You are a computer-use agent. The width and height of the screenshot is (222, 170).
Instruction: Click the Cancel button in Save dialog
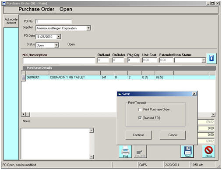pyautogui.click(x=173, y=135)
